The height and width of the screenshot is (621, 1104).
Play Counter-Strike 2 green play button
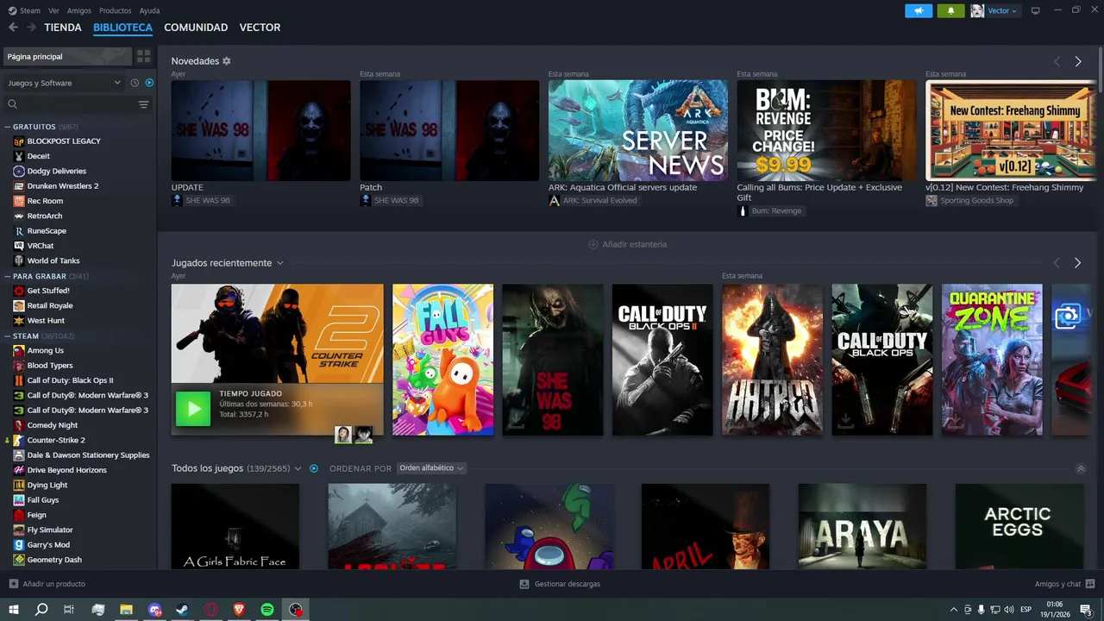pos(193,409)
